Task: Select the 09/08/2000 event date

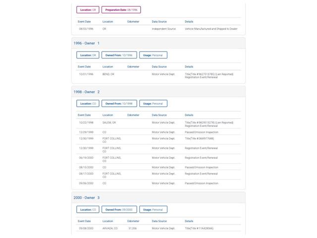Action: click(x=86, y=228)
